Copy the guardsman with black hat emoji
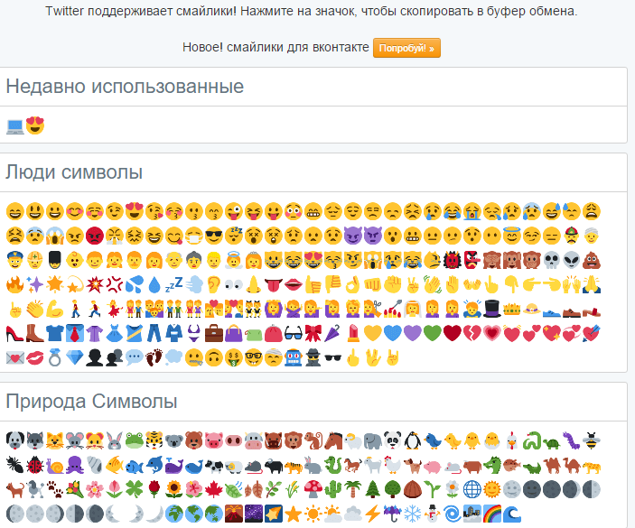The image size is (635, 528). (x=55, y=261)
